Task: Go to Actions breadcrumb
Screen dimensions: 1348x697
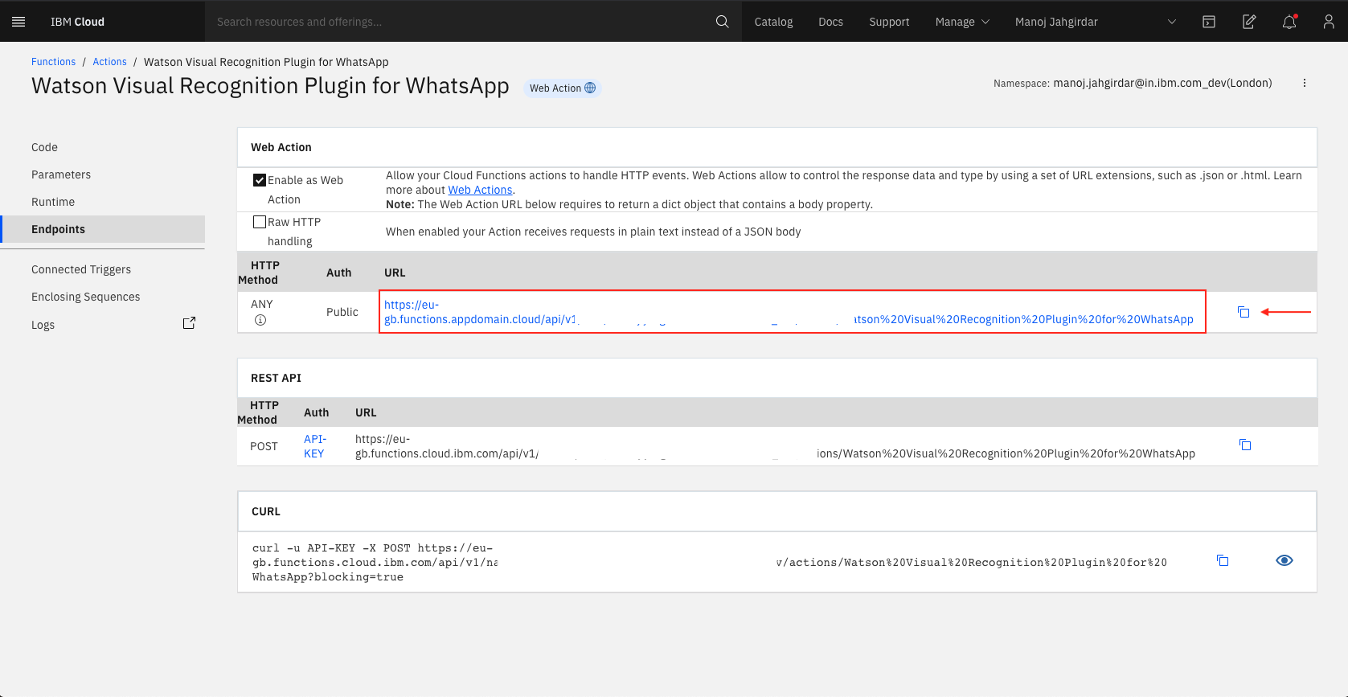Action: click(109, 62)
